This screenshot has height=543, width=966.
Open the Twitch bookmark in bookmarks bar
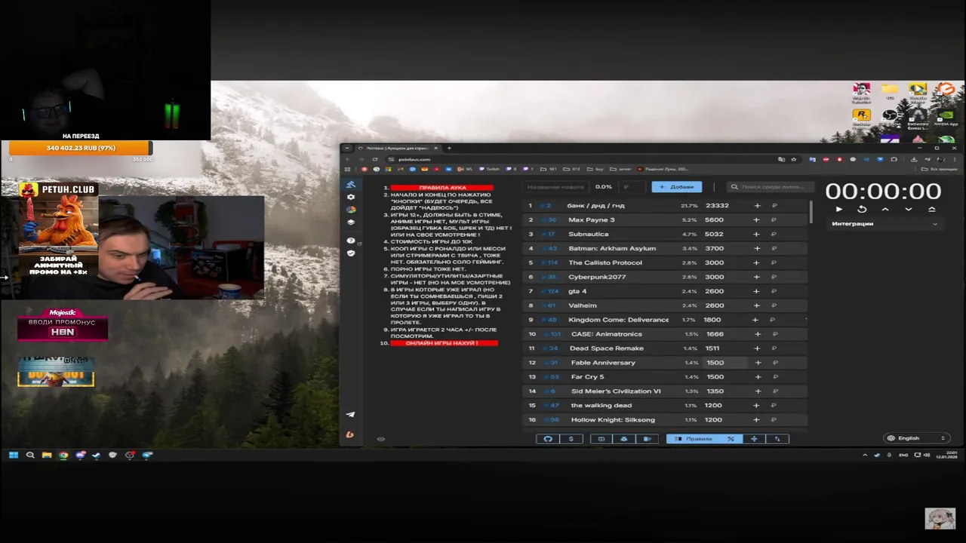pyautogui.click(x=489, y=169)
